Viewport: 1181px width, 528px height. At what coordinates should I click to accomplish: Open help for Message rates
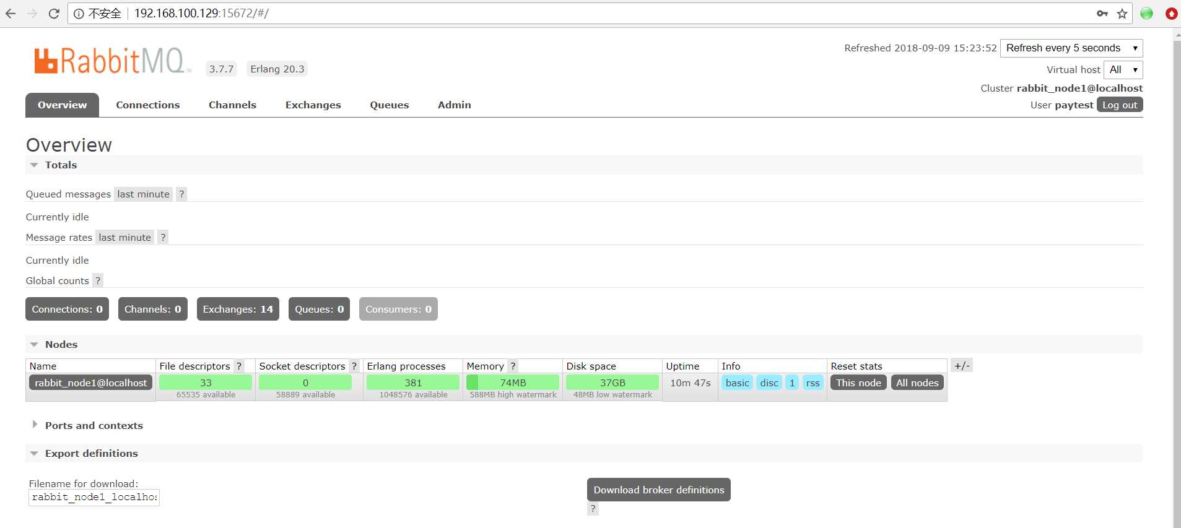[x=163, y=238]
